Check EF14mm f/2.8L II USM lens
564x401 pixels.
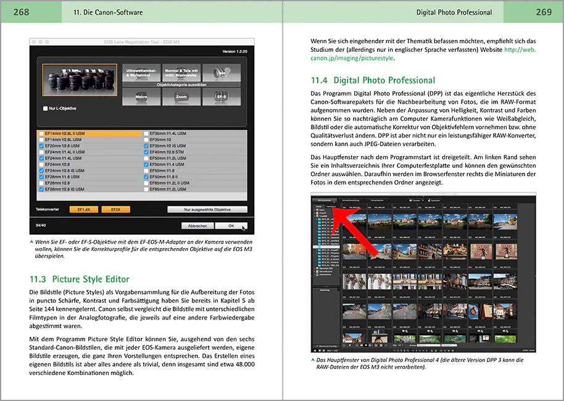[41, 133]
